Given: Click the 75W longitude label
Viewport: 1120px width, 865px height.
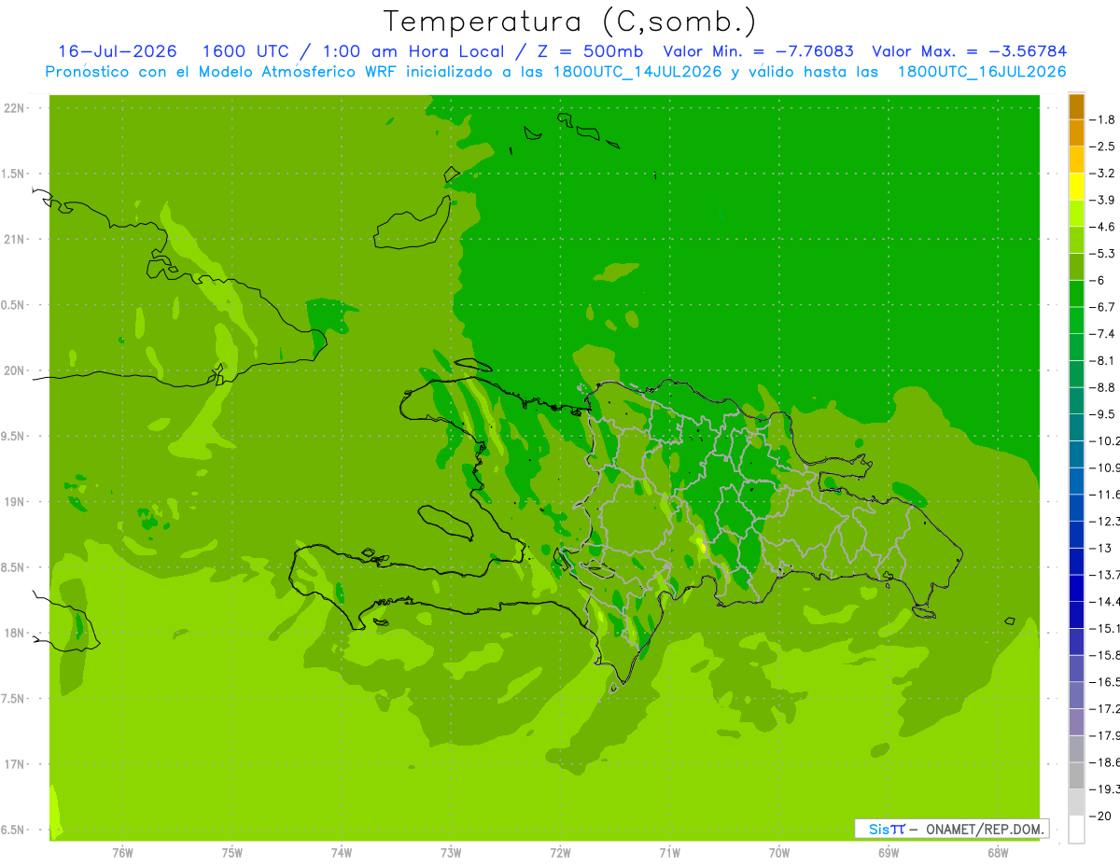Looking at the screenshot, I should coord(231,853).
